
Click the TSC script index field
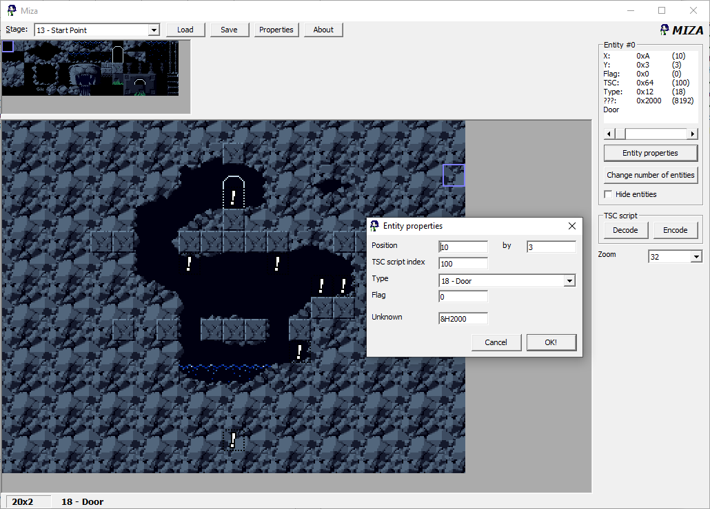tap(463, 263)
